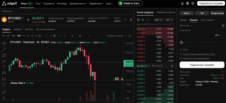Switch to Глубина chart tab
The height and width of the screenshot is (103, 226).
[x=18, y=29]
